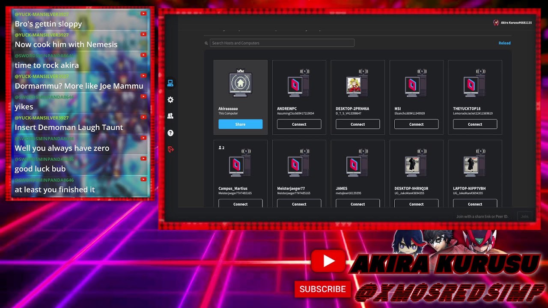Connect to the JAMES computer

[357, 204]
